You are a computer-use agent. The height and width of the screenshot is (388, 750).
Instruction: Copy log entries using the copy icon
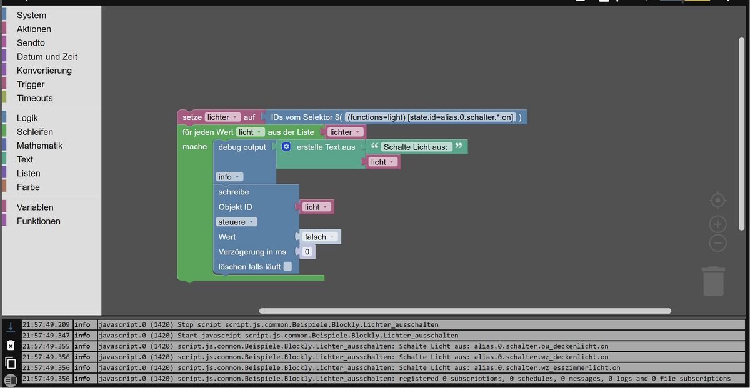11,362
